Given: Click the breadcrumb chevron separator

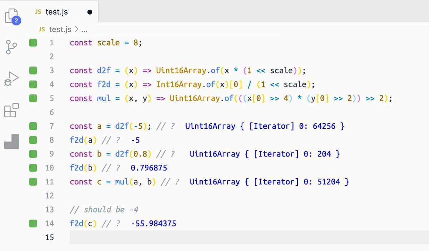Looking at the screenshot, I should pos(77,29).
